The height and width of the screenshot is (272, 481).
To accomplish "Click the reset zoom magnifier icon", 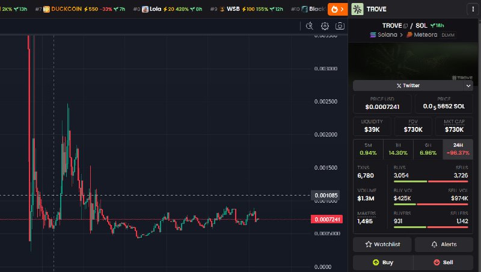I will (310, 26).
